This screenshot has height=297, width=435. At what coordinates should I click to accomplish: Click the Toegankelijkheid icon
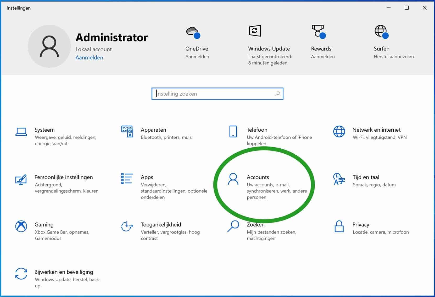point(127,226)
